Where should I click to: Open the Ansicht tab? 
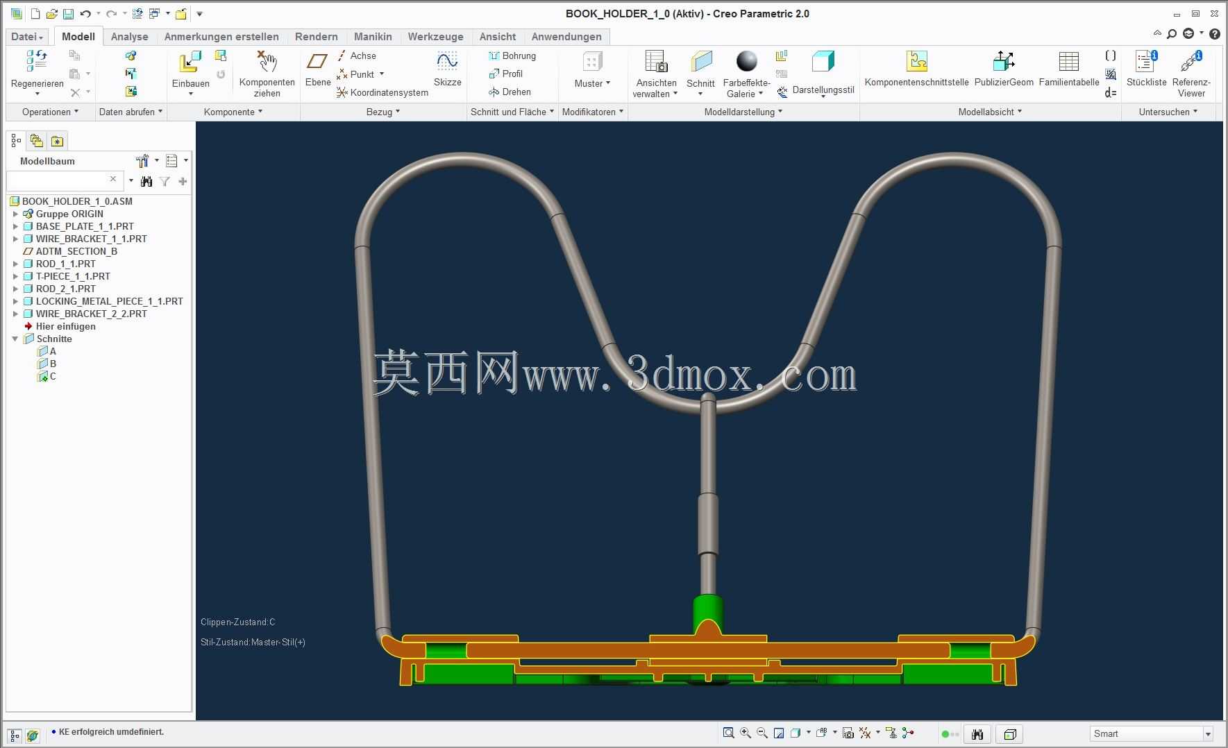coord(498,37)
